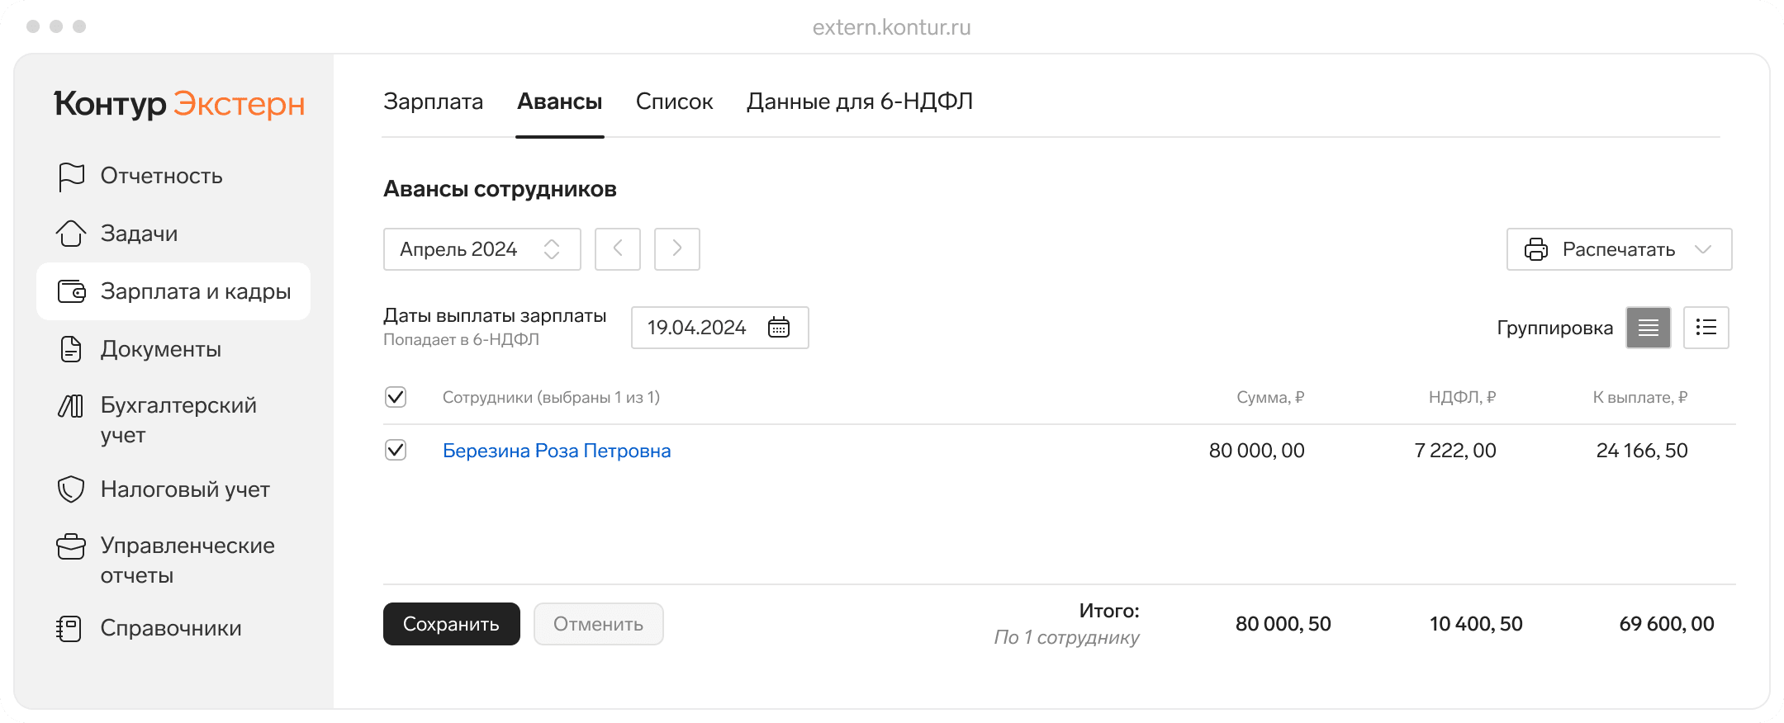Open the calendar picker icon in date field
The height and width of the screenshot is (723, 1784).
coord(779,328)
